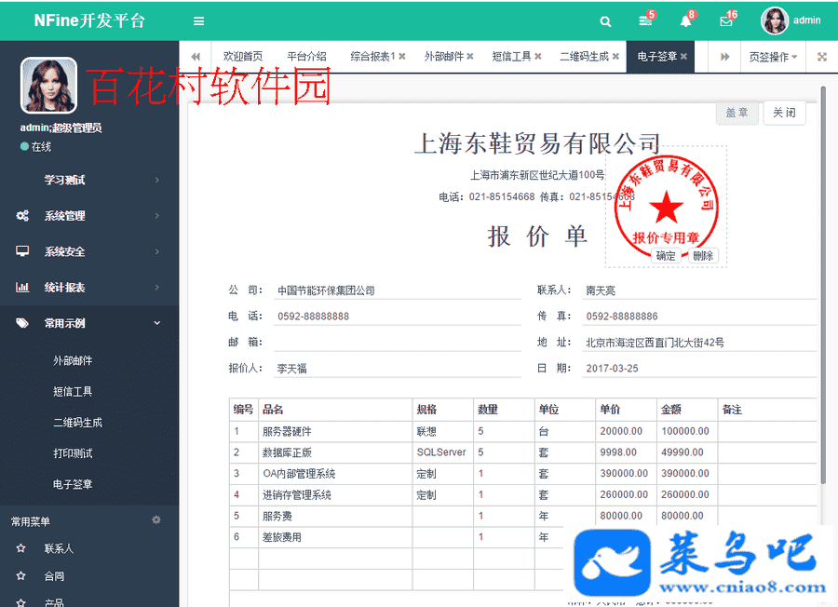Click the 公司 name input field

[x=397, y=290]
